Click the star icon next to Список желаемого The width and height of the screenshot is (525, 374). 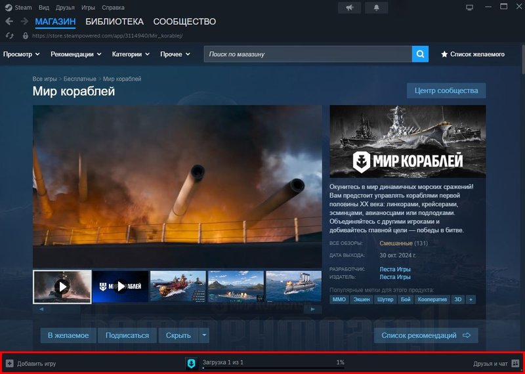(x=444, y=54)
